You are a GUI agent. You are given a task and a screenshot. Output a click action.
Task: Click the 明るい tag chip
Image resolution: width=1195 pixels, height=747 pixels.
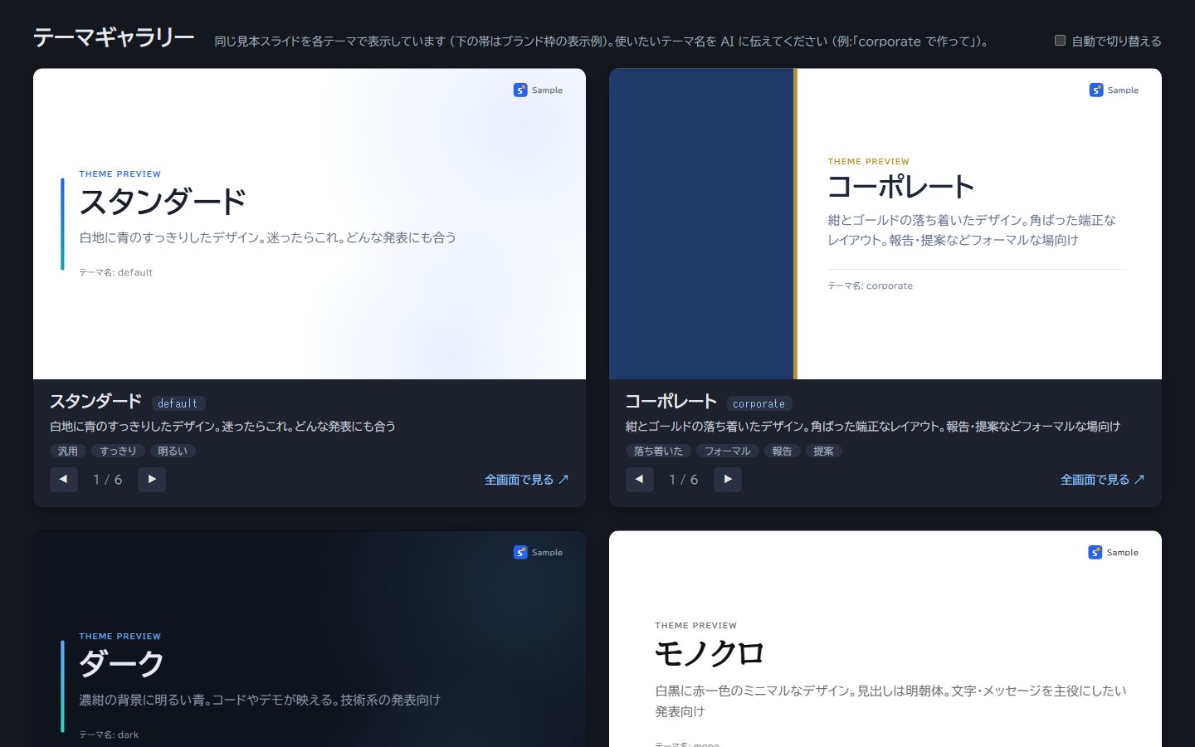[173, 452]
